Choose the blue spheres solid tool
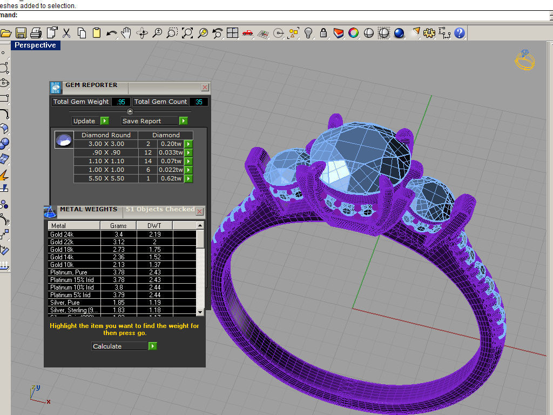553x415 pixels. pos(4,144)
